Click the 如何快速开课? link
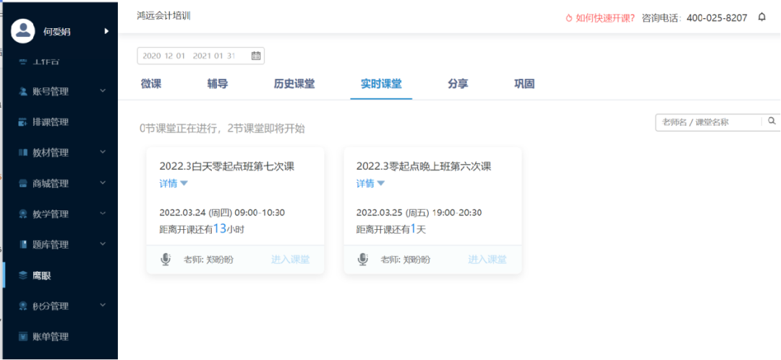The width and height of the screenshot is (781, 360). point(605,18)
